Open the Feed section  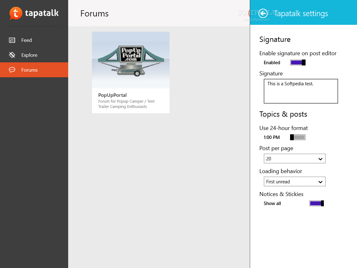(x=34, y=40)
